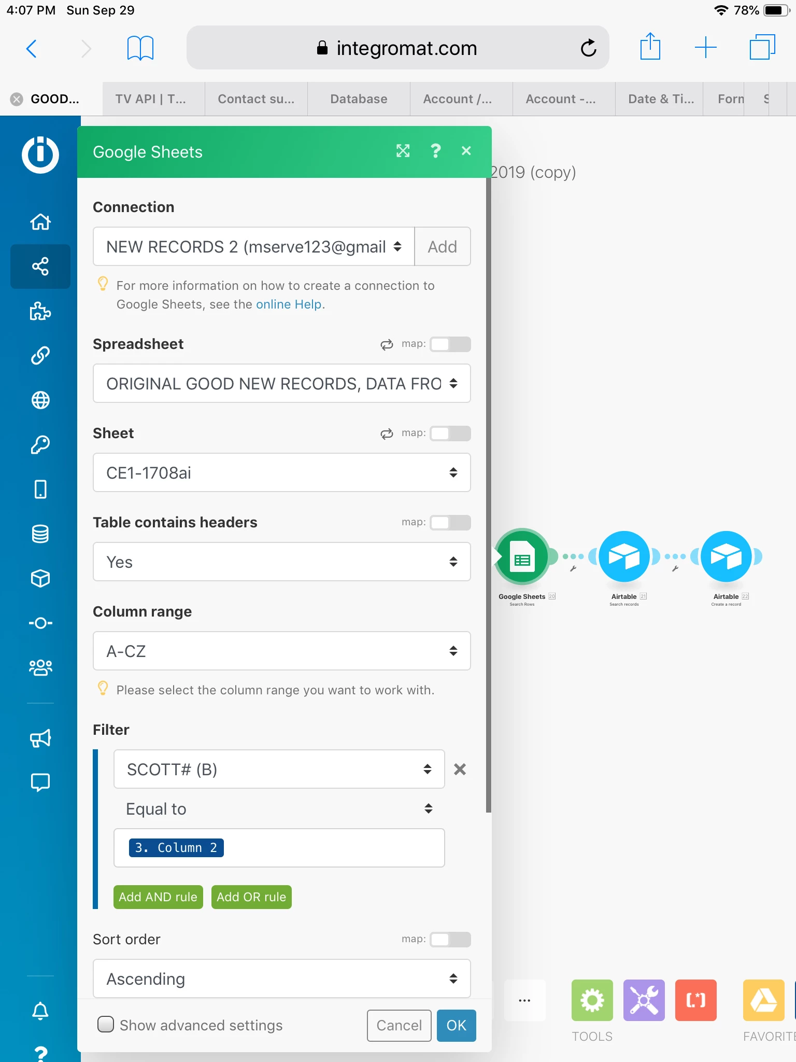Viewport: 796px width, 1062px height.
Task: Open Webhooks globe icon in sidebar
Action: (x=40, y=400)
